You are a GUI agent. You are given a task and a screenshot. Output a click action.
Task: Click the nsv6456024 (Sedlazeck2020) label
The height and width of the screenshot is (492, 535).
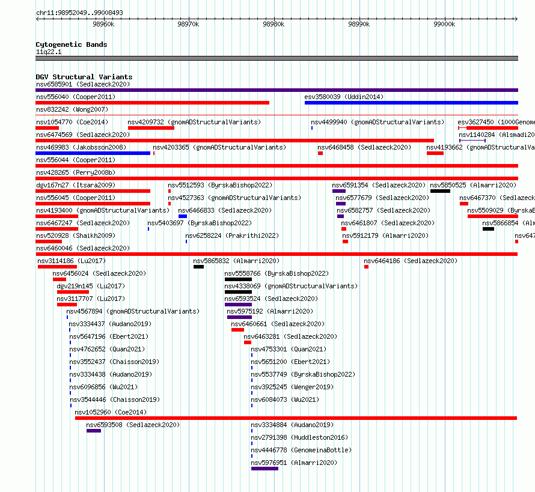pyautogui.click(x=99, y=273)
